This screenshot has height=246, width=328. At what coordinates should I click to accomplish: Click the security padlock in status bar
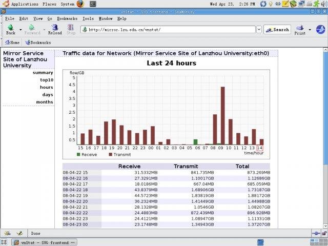point(324,233)
